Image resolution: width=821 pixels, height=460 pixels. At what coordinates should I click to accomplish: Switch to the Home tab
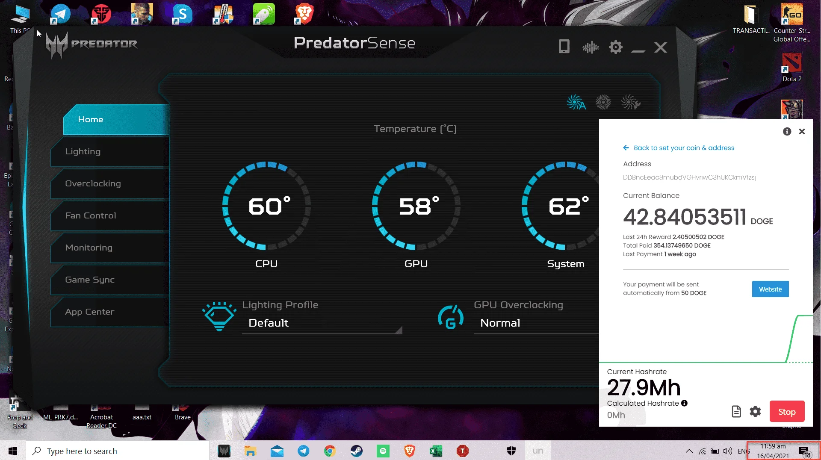[x=116, y=120]
